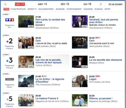
Task: Filter by JEUNESSE
Action: 60,9
